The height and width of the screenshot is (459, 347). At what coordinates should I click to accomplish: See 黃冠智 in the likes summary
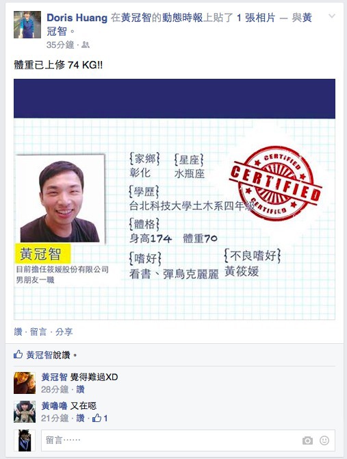point(40,355)
